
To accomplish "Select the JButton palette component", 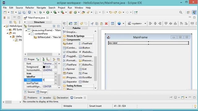I will click(x=84, y=48).
